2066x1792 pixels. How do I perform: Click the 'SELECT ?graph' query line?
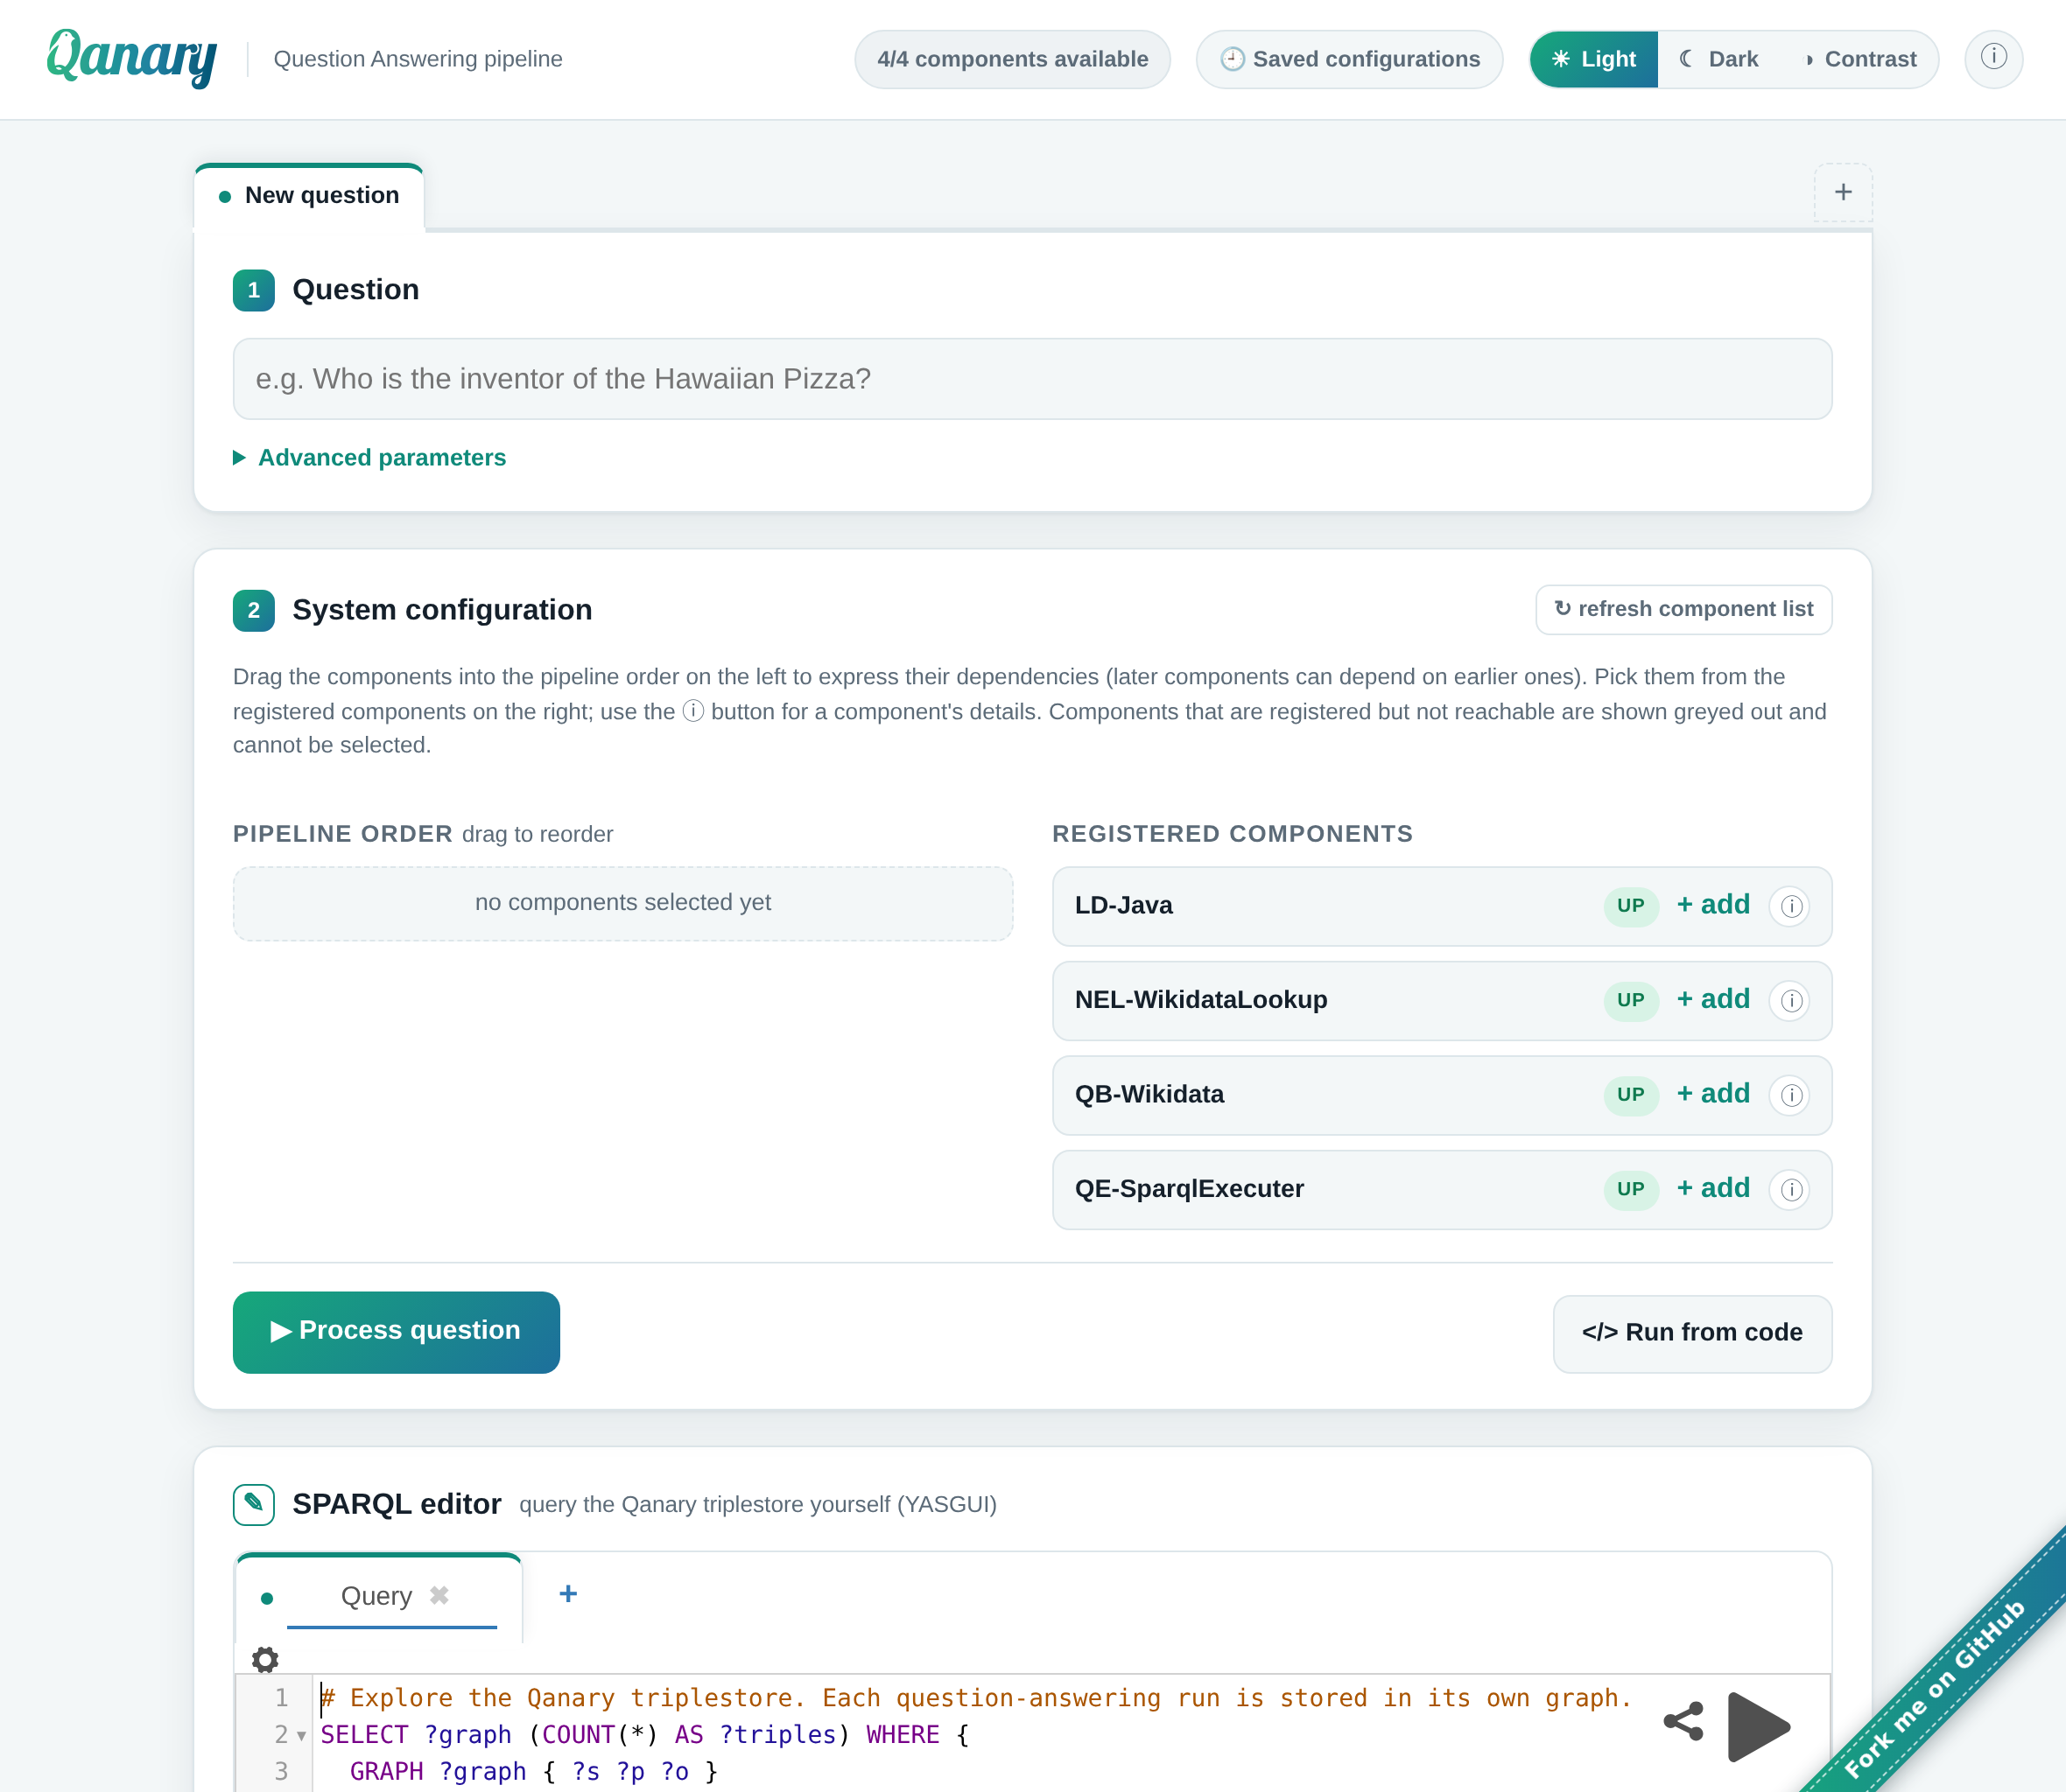[644, 1735]
